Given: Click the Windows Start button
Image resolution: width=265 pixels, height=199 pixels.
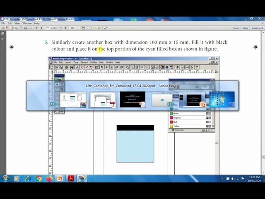Looking at the screenshot, I should click(x=5, y=179).
